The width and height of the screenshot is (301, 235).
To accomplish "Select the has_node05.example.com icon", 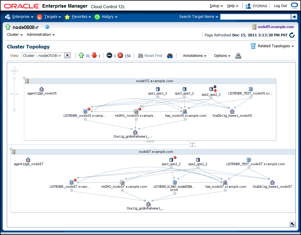I will (x=185, y=111).
